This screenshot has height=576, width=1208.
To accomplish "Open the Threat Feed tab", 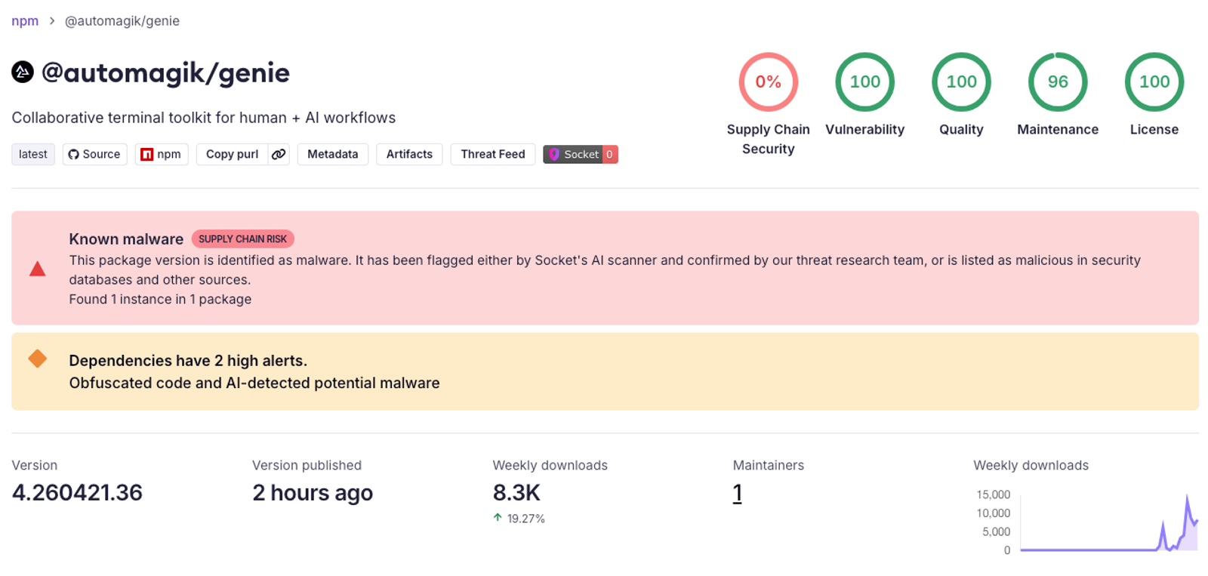I will [x=493, y=154].
